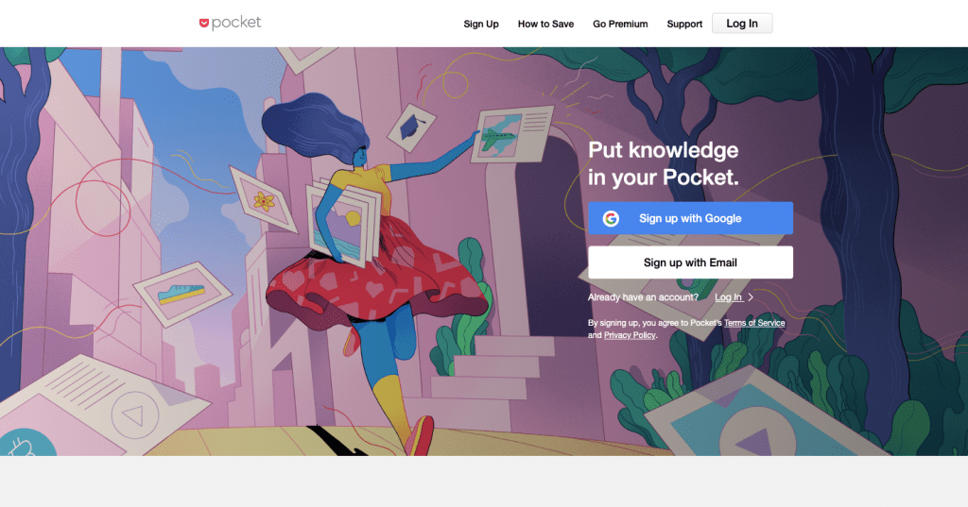Follow the Log In link under sign-up buttons
The height and width of the screenshot is (507, 968).
tap(729, 297)
